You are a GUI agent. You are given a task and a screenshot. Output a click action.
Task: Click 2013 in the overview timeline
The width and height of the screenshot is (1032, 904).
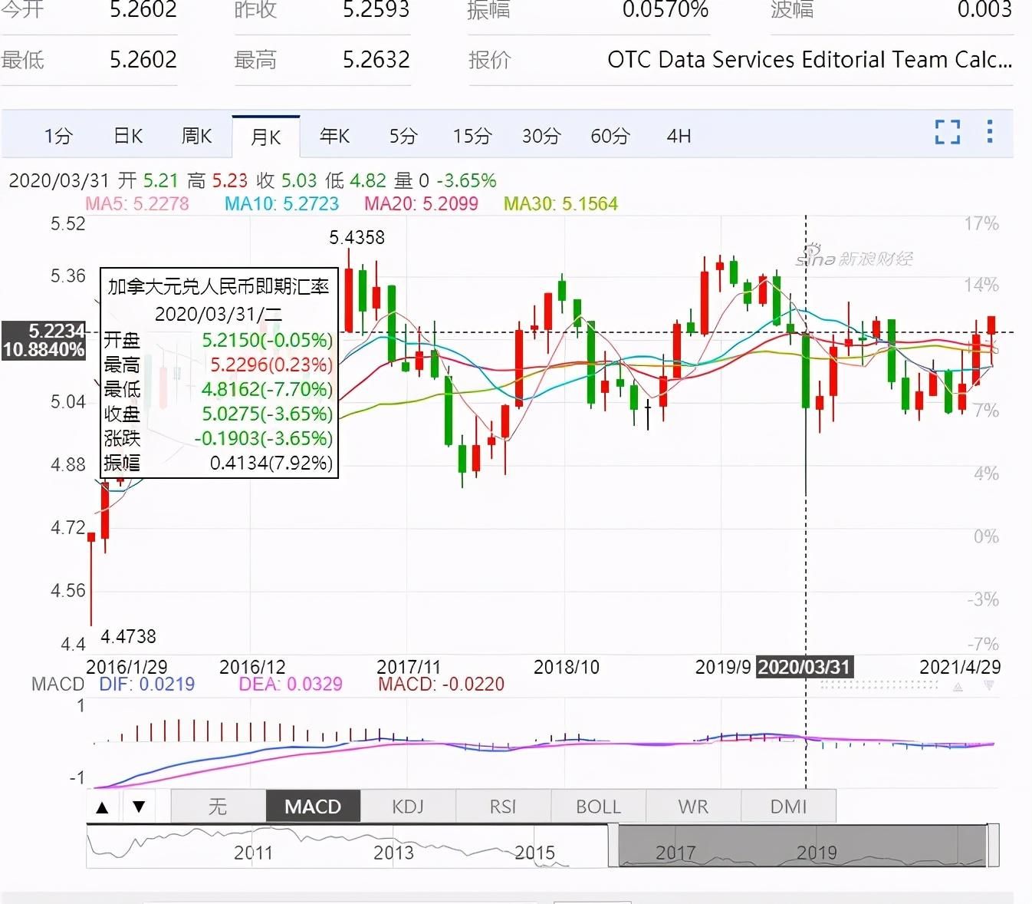393,853
